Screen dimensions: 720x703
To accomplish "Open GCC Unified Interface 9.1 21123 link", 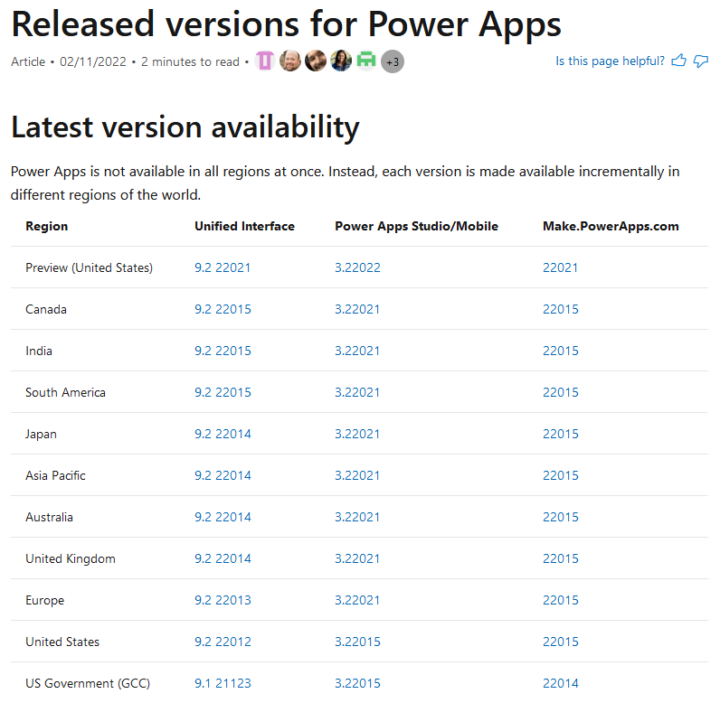I will (223, 683).
